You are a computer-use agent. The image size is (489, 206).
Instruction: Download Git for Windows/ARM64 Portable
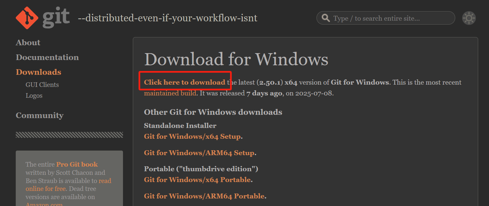tap(204, 196)
